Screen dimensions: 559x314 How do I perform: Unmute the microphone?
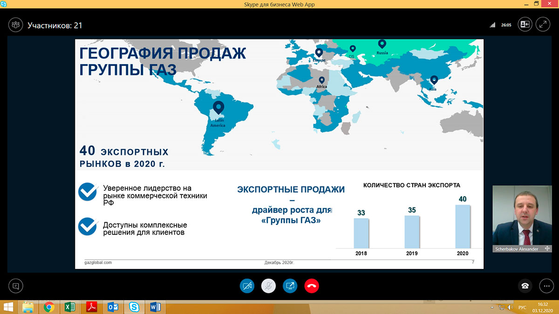pyautogui.click(x=268, y=286)
